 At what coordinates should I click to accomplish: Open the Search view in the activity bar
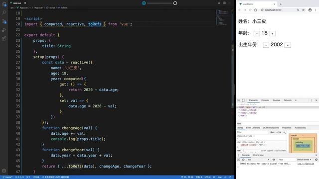(x=4, y=13)
